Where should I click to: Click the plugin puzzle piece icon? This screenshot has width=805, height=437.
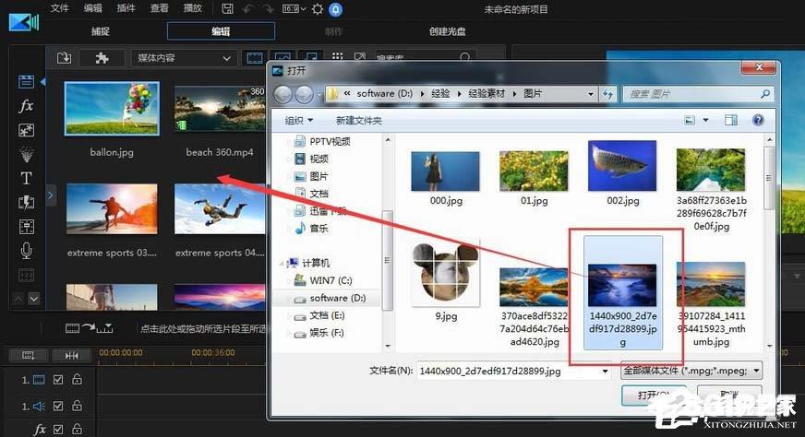point(102,58)
